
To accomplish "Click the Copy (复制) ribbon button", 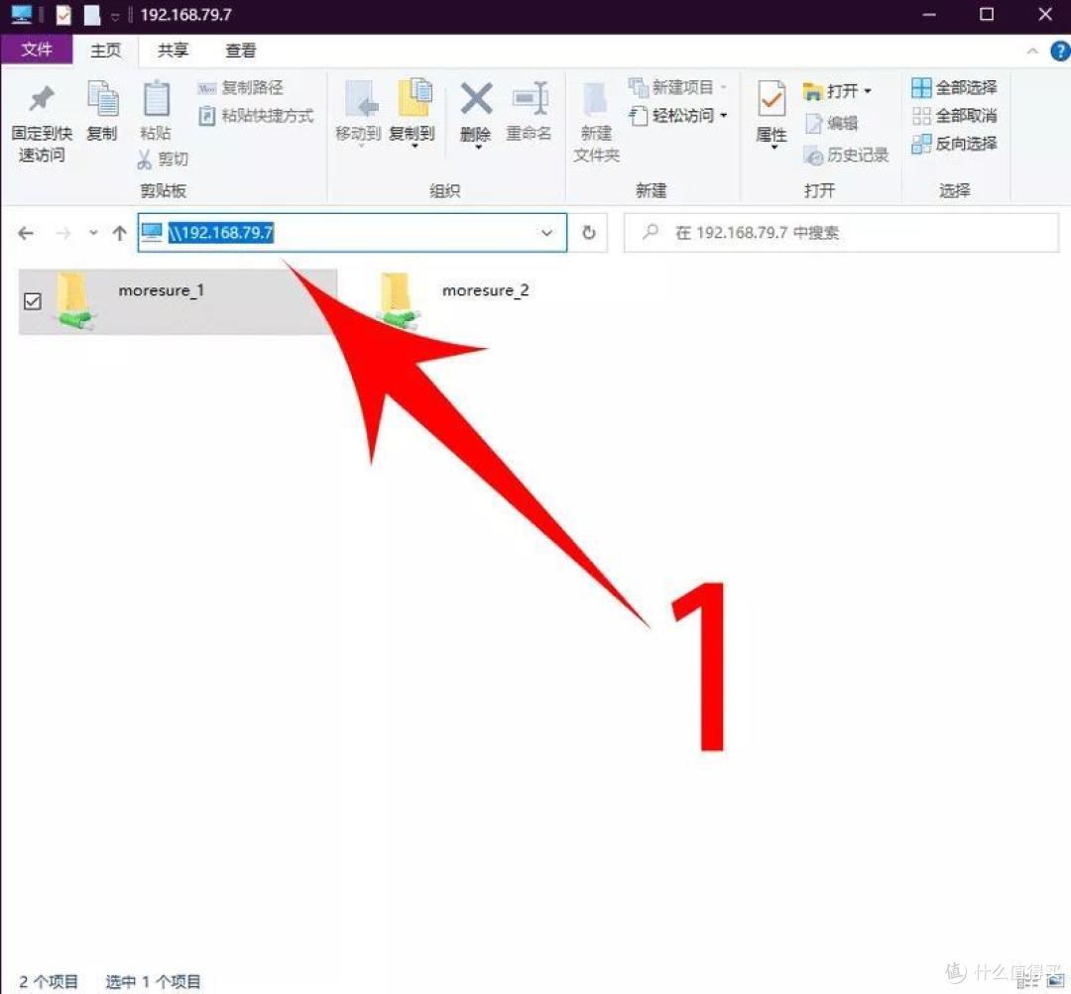I will (x=102, y=109).
